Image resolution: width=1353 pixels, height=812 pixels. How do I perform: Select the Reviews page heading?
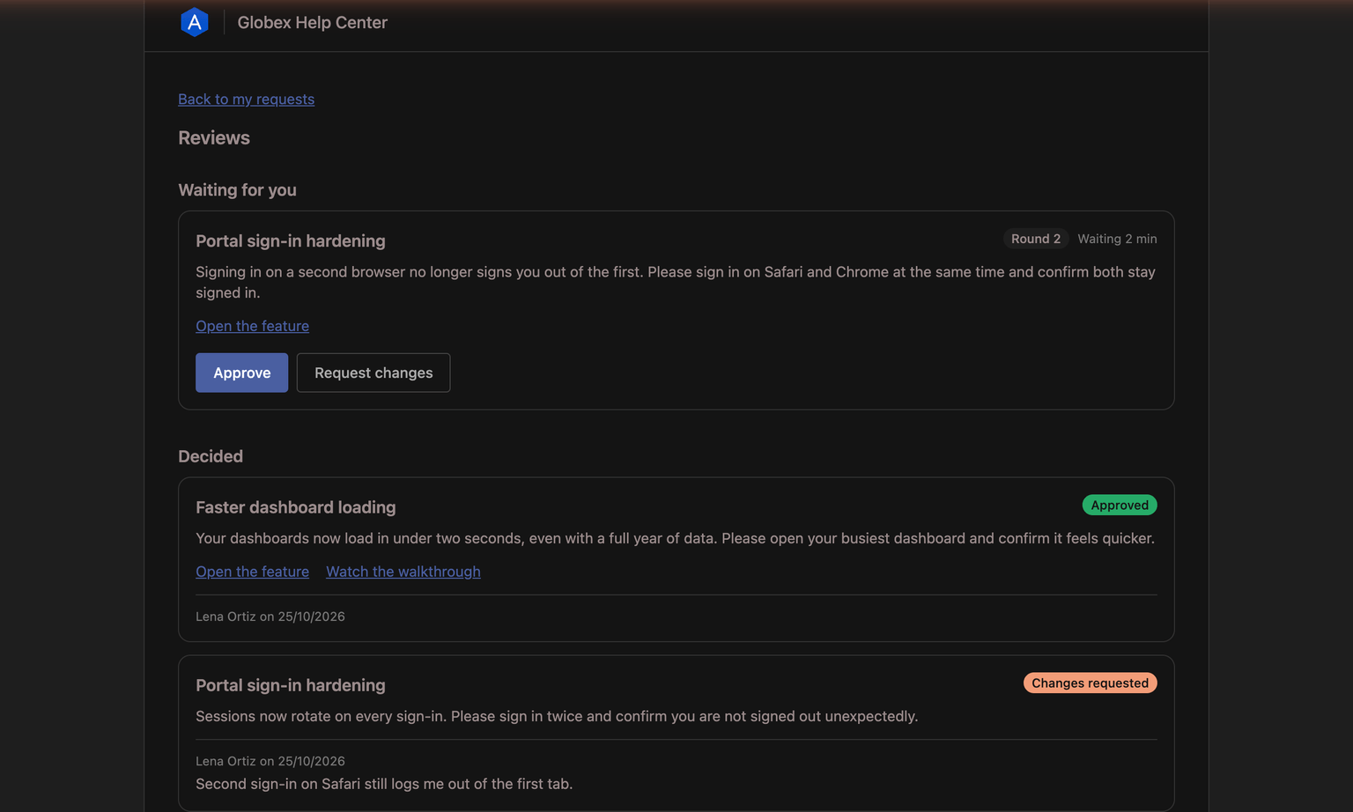[214, 137]
